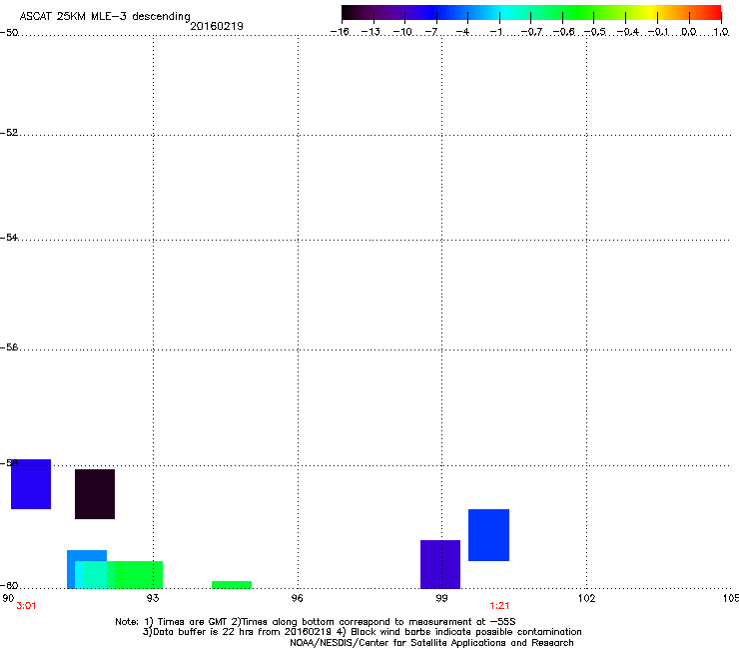739x649 pixels.
Task: Click the dark black data cell near 92E
Action: click(x=95, y=494)
